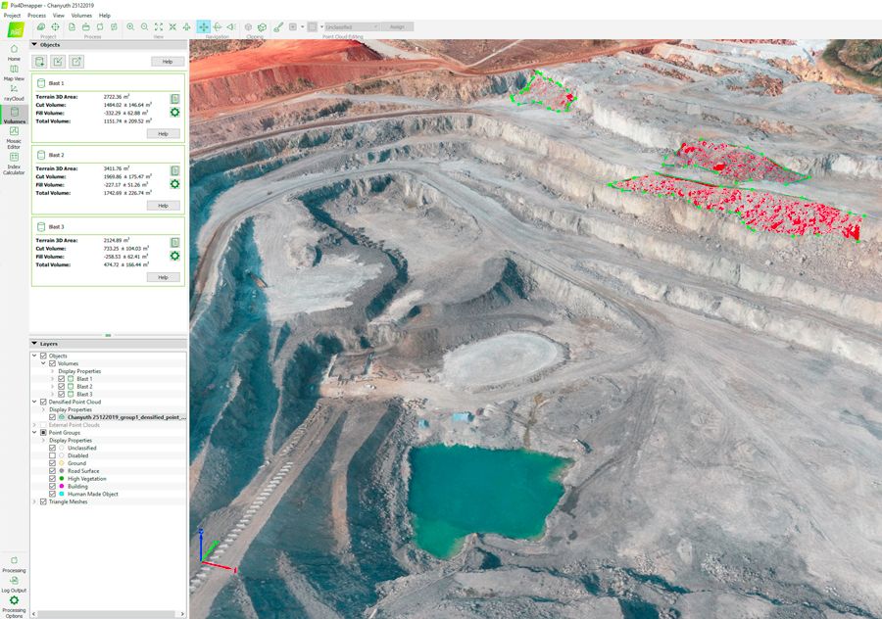Open the Volumes menu
Viewport: 882px width, 619px height.
click(81, 15)
